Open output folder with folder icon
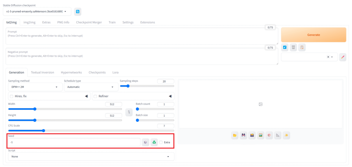 tap(235, 135)
